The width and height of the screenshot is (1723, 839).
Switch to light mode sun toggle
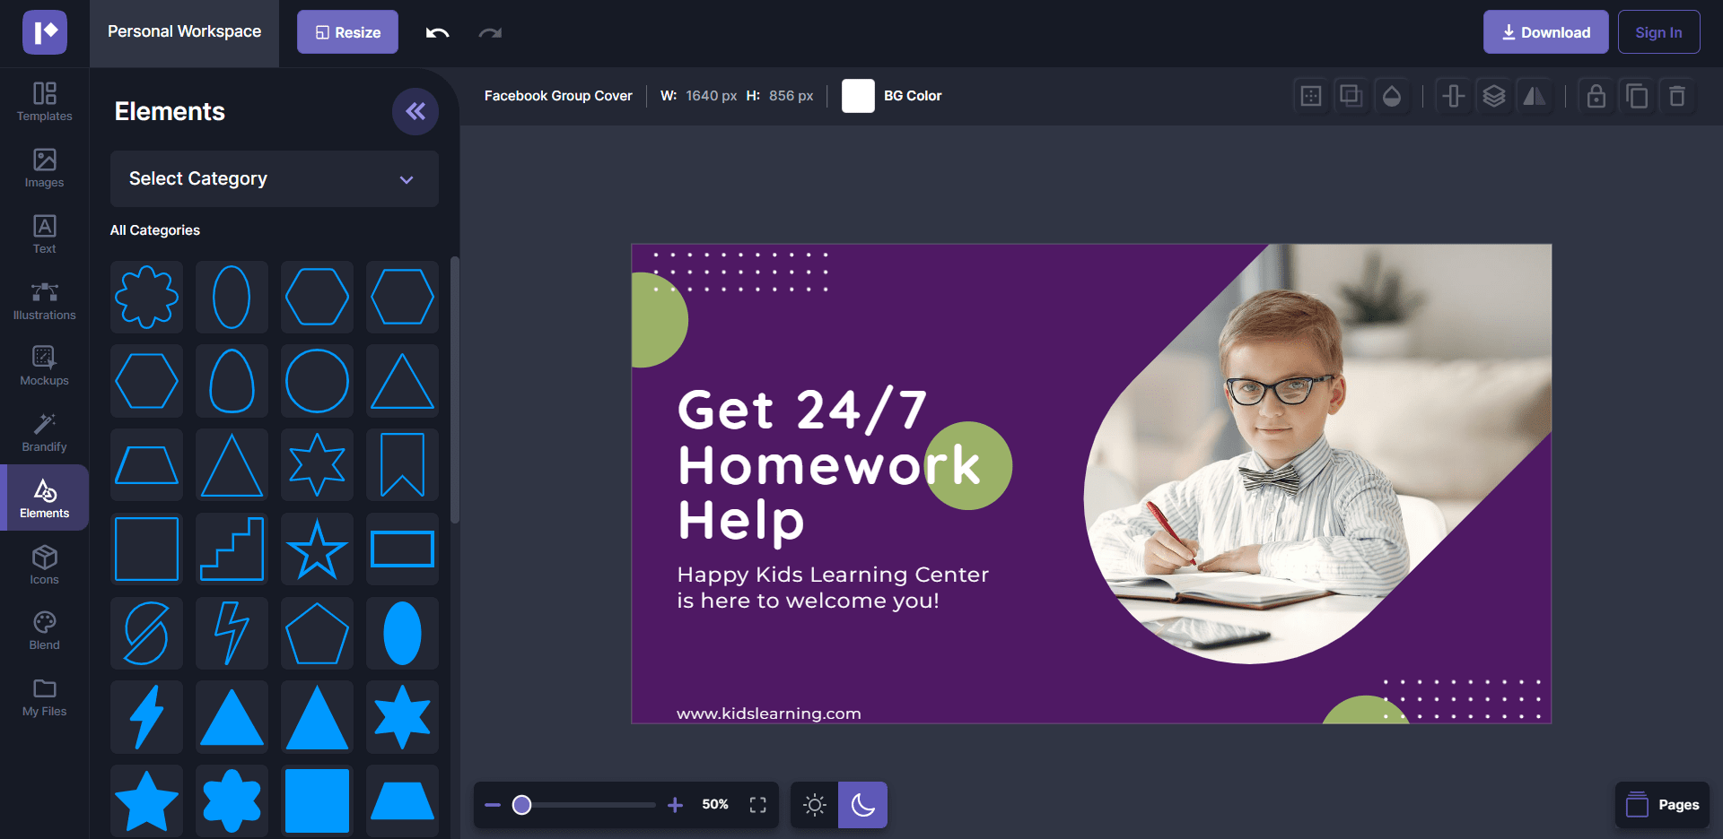point(814,805)
